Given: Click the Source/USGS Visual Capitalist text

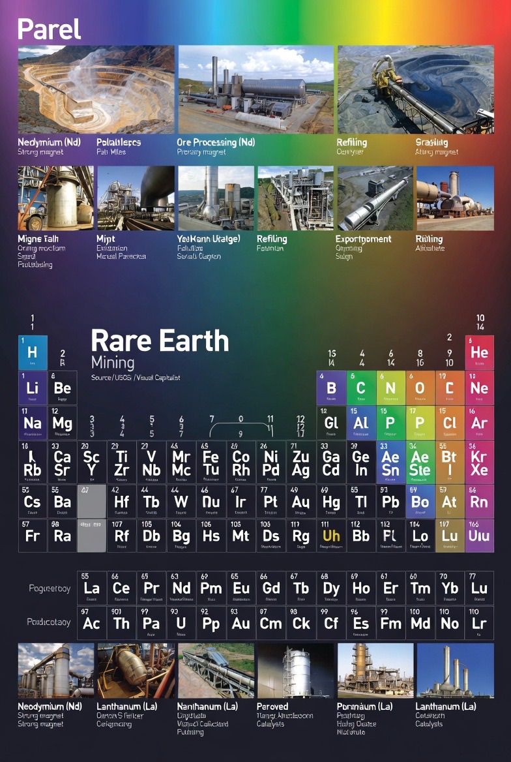Looking at the screenshot, I should tap(136, 378).
